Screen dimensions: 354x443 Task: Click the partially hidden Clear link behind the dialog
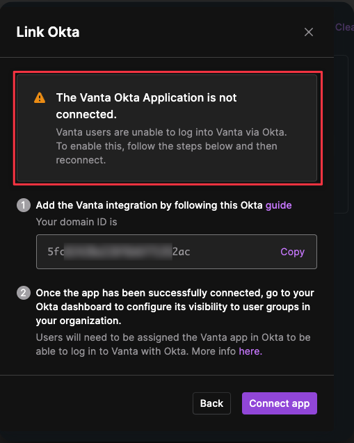tap(344, 27)
